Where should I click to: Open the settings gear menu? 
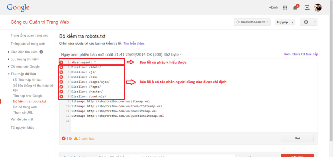[x=308, y=22]
